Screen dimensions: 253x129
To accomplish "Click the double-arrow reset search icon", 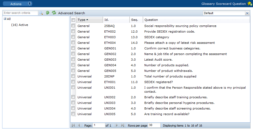I will coord(54,13).
